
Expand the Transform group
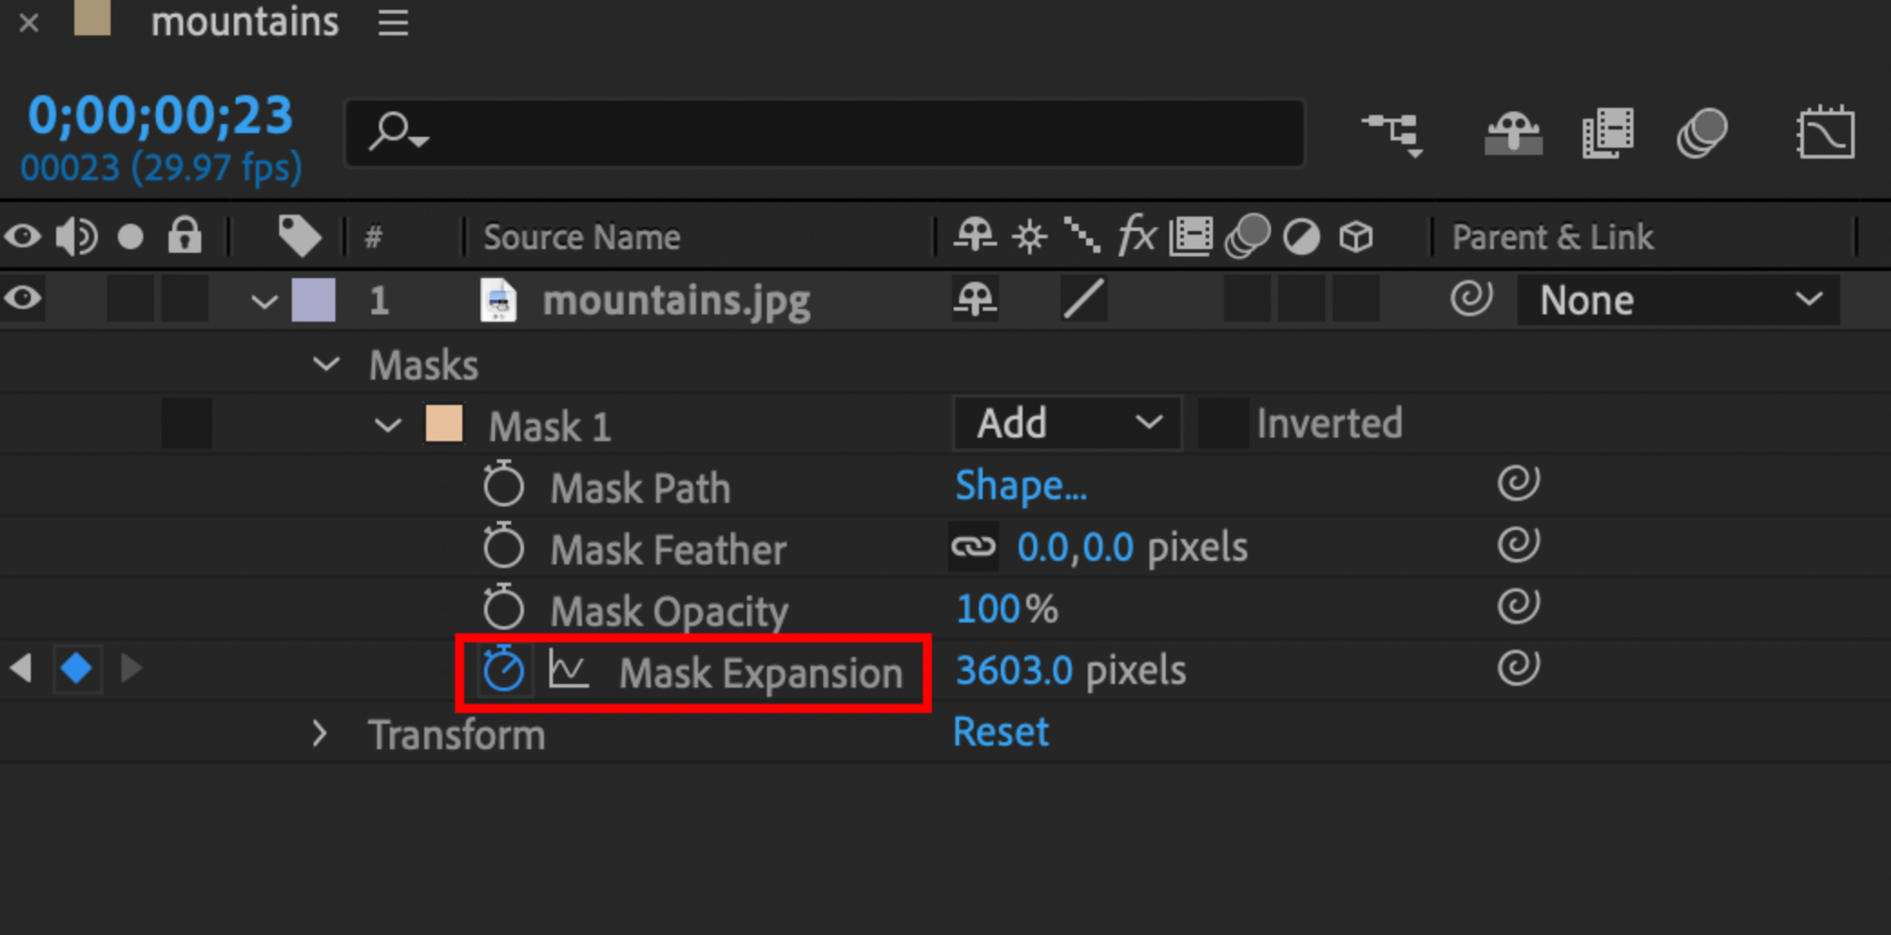coord(319,734)
